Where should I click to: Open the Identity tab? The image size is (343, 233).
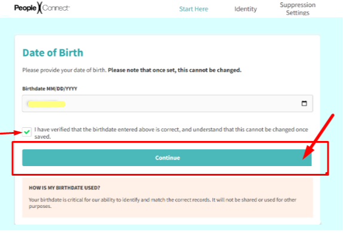click(x=246, y=9)
